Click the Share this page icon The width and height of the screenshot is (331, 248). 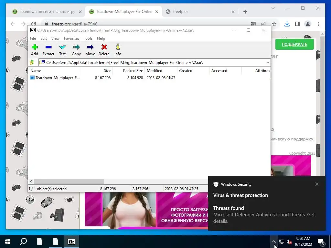[264, 24]
